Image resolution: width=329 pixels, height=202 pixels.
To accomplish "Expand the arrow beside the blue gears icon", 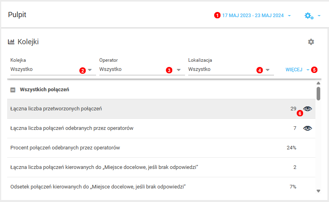I will click(319, 16).
